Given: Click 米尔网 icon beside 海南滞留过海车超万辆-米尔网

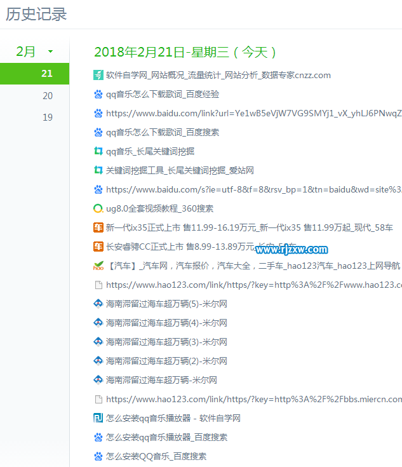Looking at the screenshot, I should click(x=98, y=380).
